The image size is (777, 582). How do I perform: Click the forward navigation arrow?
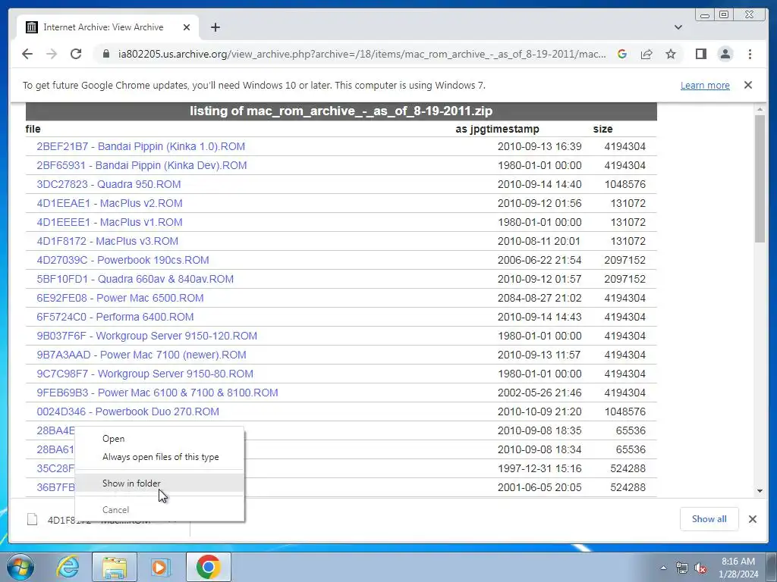coord(52,54)
